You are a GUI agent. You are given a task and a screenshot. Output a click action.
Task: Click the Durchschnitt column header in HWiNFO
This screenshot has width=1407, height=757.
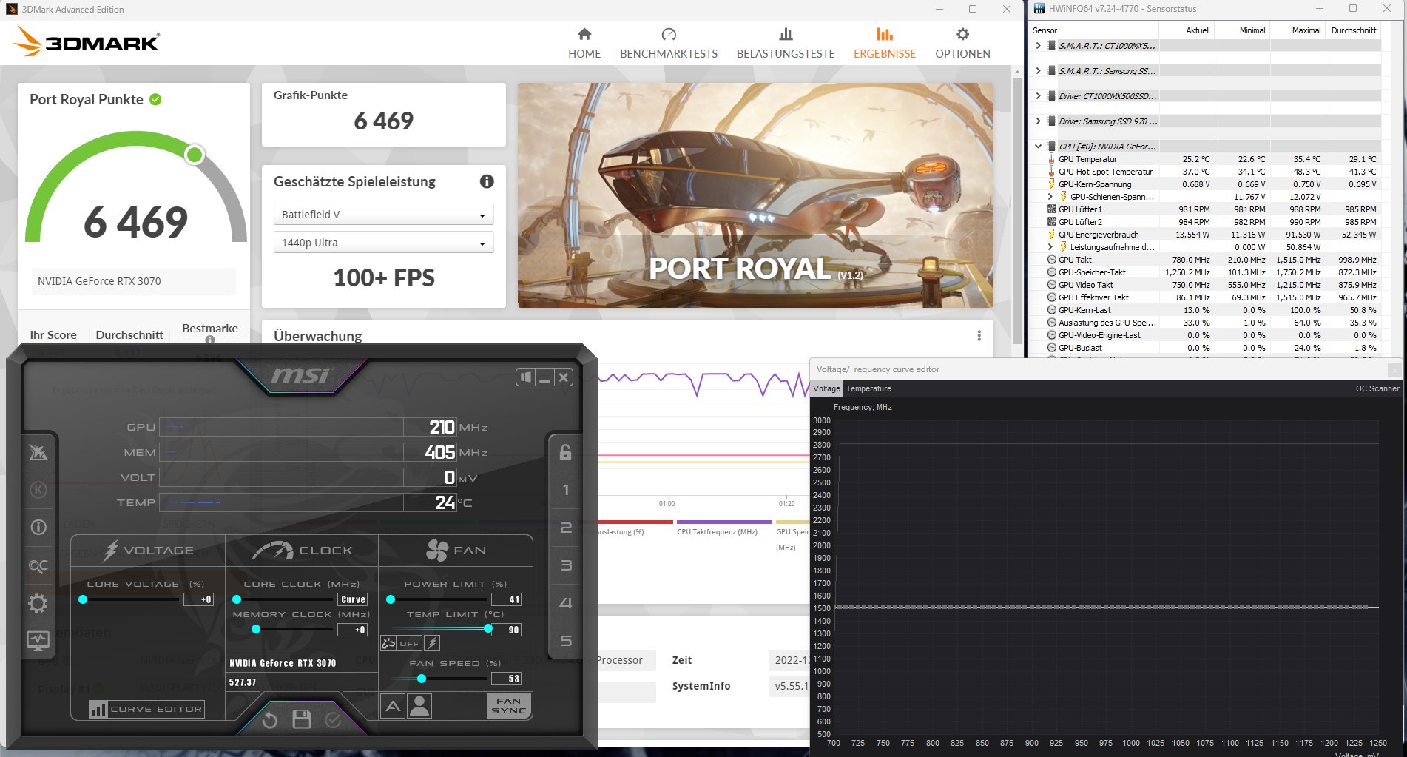pos(1354,30)
